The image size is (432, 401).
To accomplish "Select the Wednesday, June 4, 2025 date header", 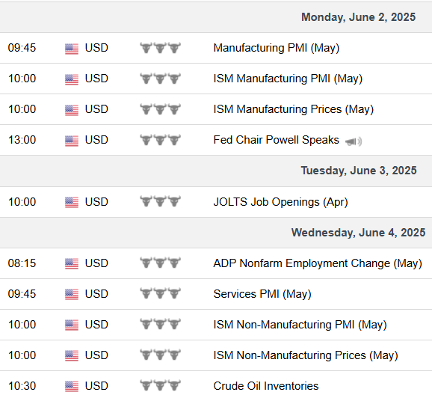I will (358, 233).
